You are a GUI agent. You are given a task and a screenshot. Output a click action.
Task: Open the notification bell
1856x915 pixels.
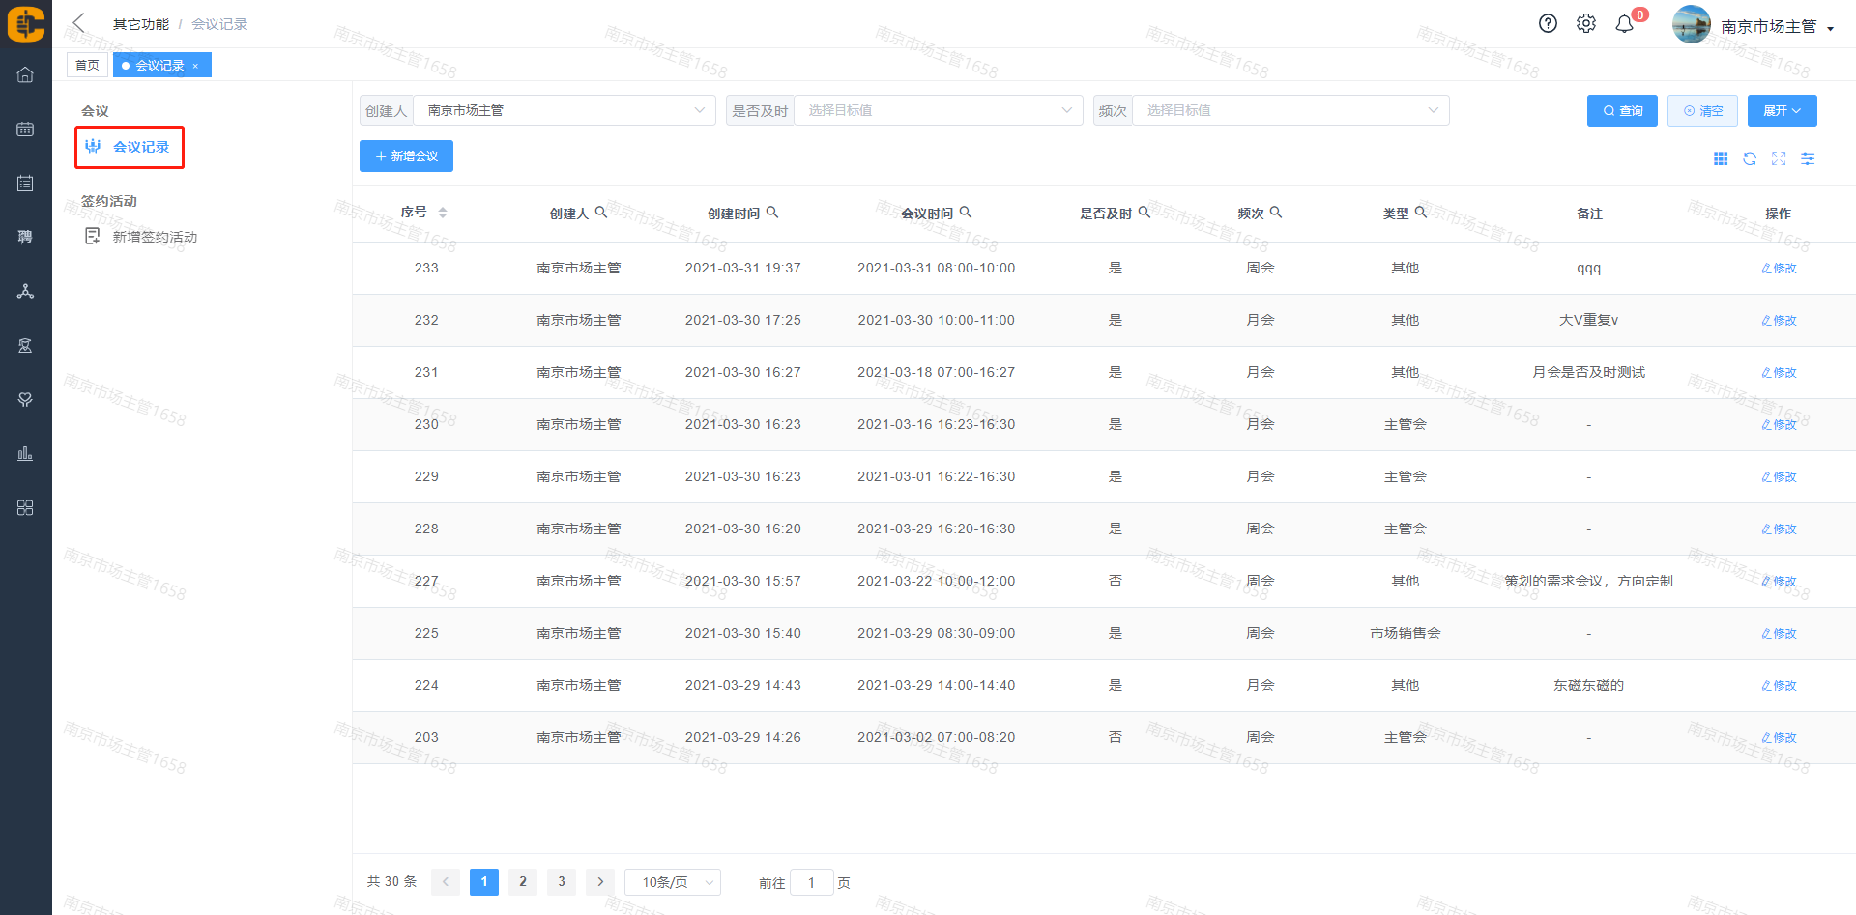(1625, 24)
